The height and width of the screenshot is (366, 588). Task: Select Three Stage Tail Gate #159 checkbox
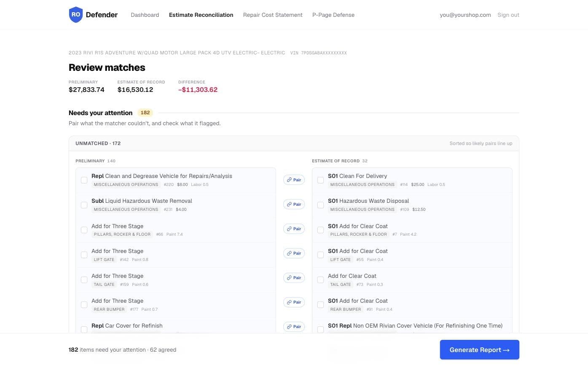[84, 280]
